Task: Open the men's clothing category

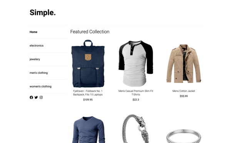Action: [x=38, y=73]
